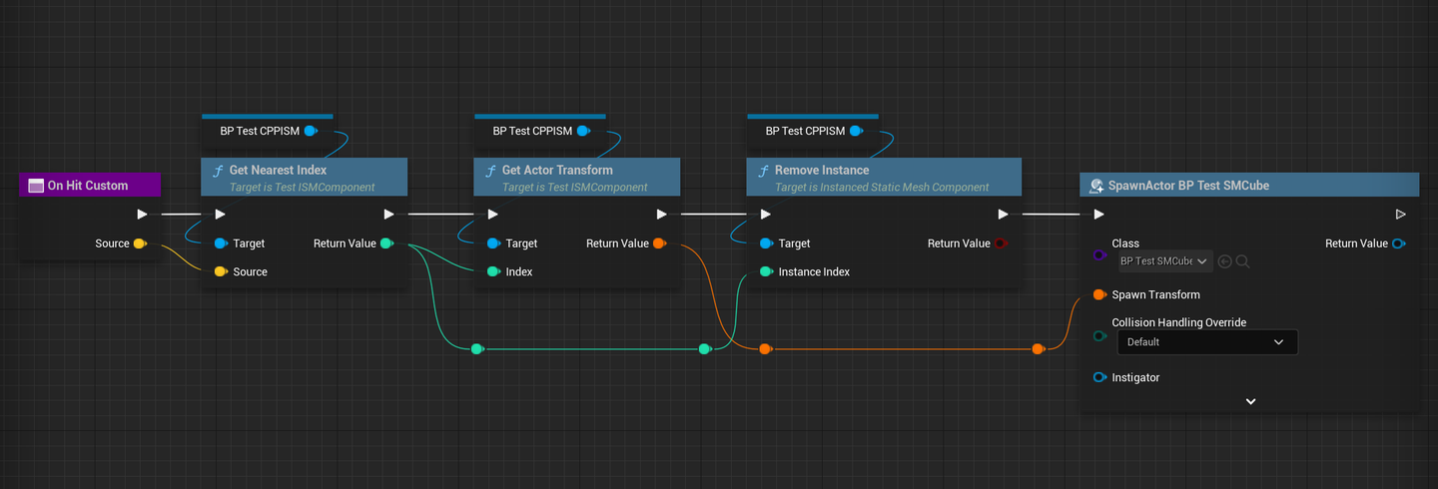Expand SpawnActor node advanced pins chevron
Image resolution: width=1438 pixels, height=489 pixels.
tap(1250, 401)
